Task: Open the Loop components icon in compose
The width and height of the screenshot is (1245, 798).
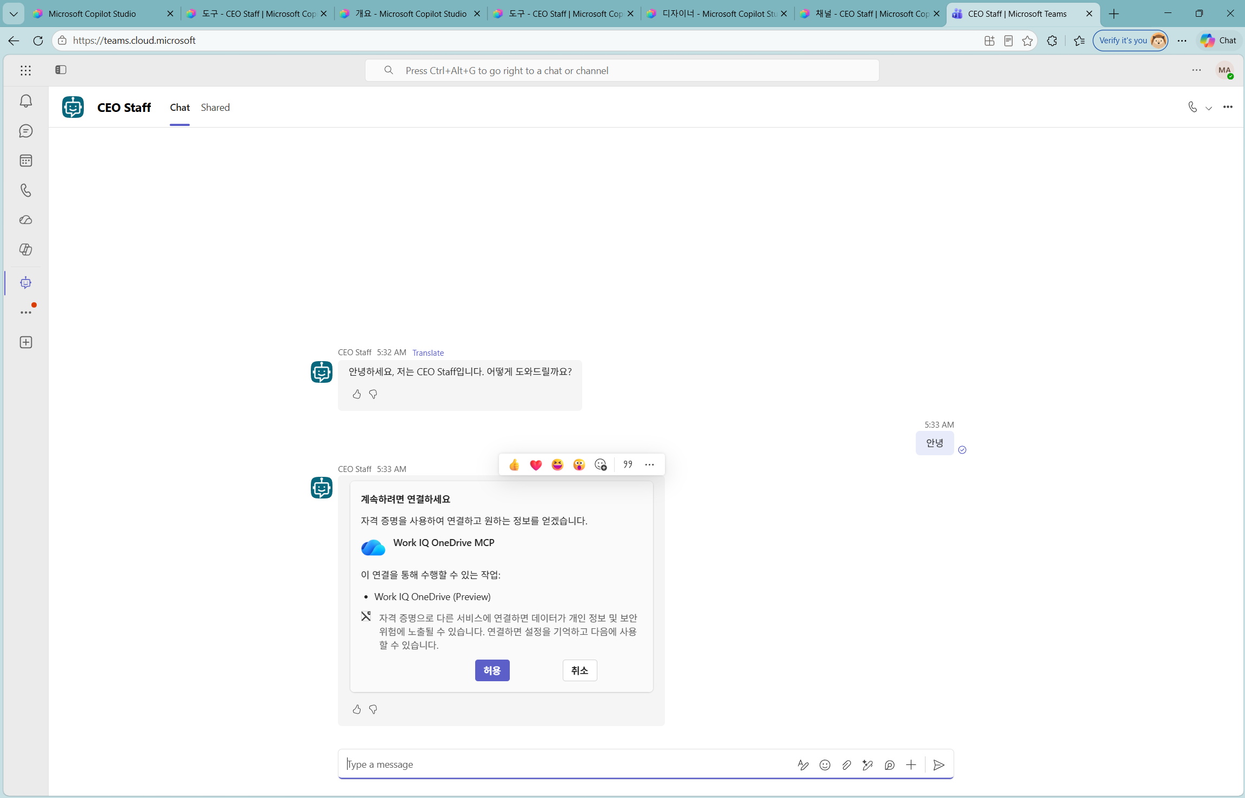Action: [889, 765]
